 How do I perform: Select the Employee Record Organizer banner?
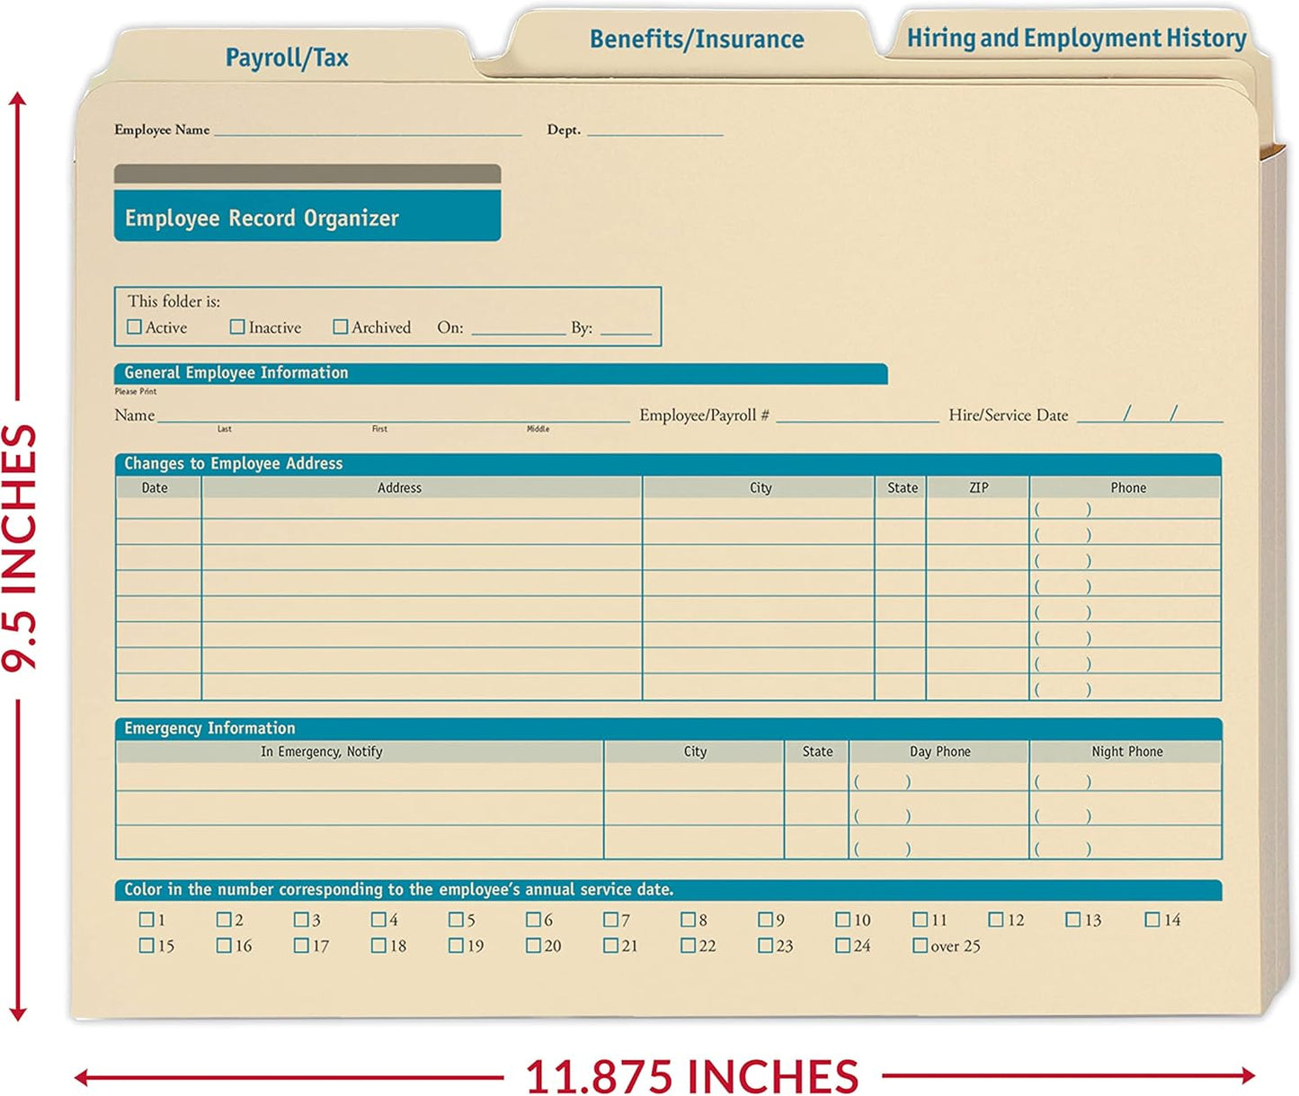(x=307, y=217)
